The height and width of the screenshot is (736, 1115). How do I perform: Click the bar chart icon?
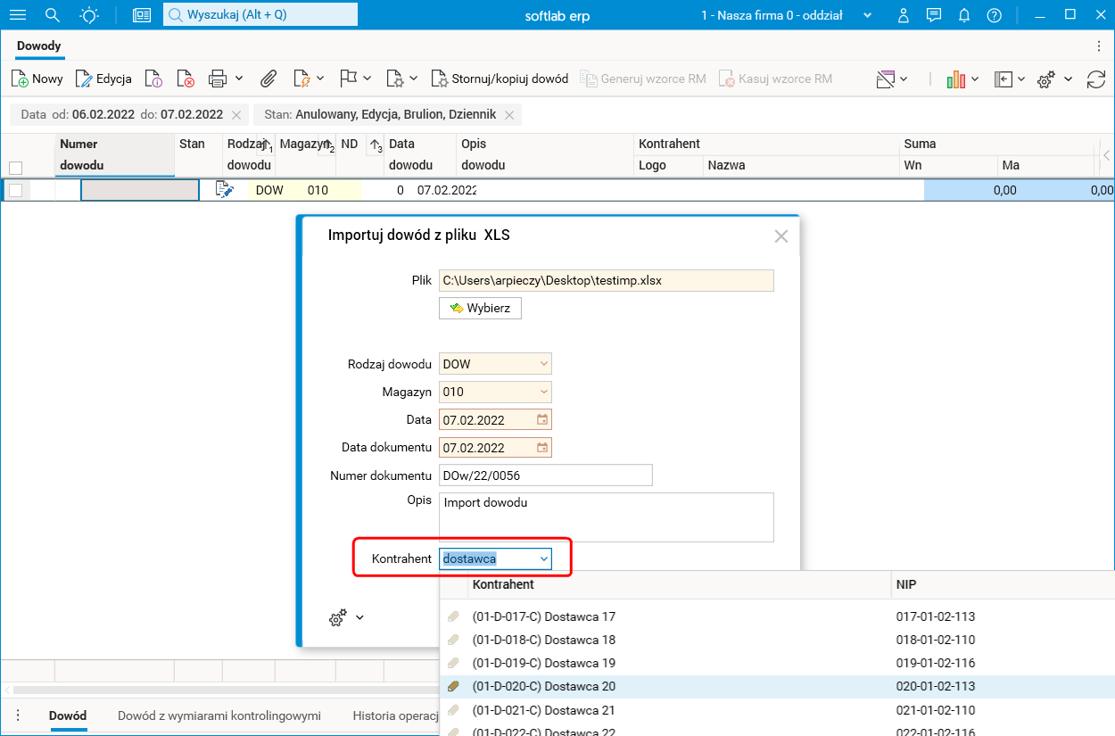pyautogui.click(x=956, y=79)
